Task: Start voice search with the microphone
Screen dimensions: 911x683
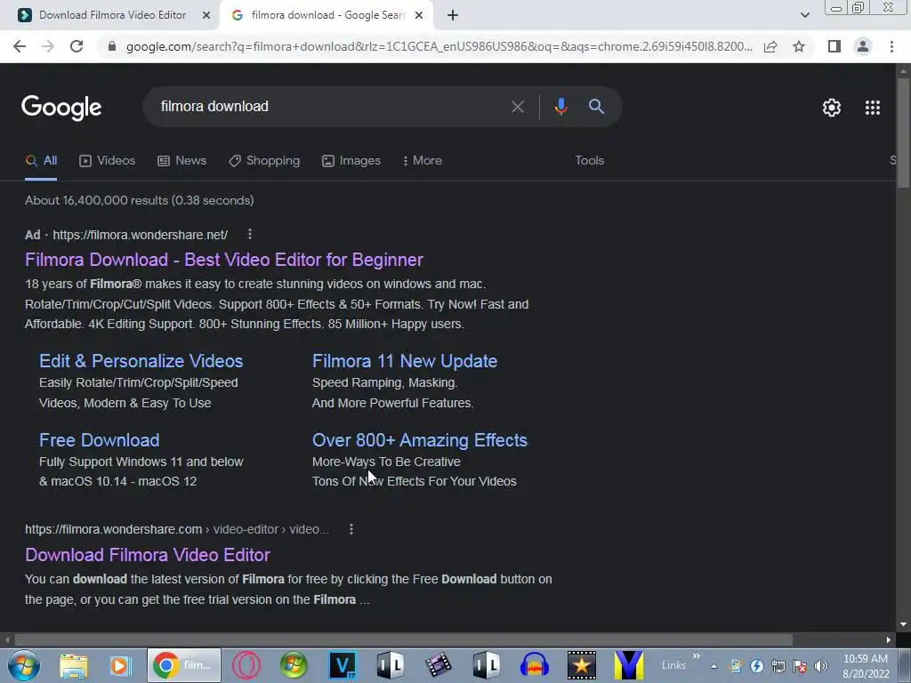Action: click(560, 107)
